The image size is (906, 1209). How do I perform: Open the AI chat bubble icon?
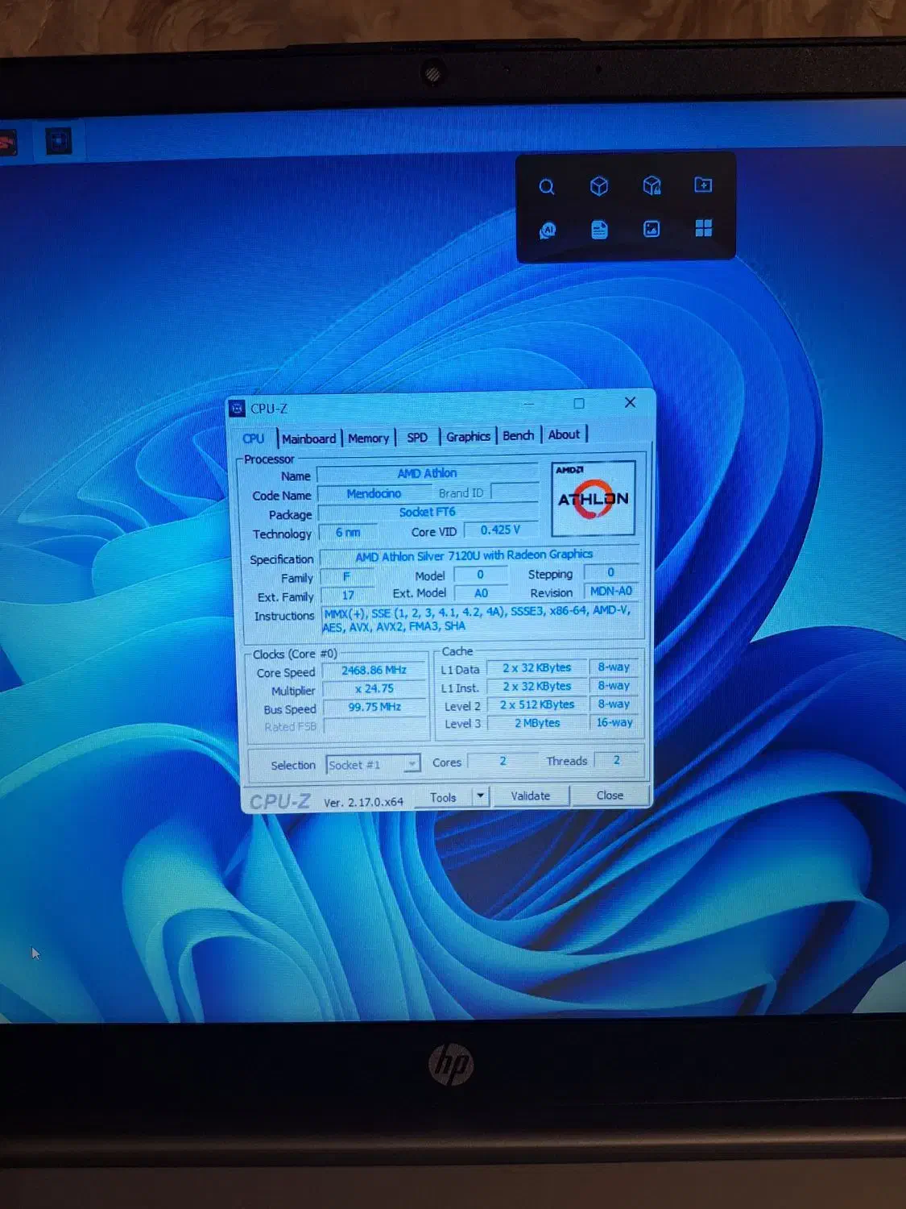point(548,231)
